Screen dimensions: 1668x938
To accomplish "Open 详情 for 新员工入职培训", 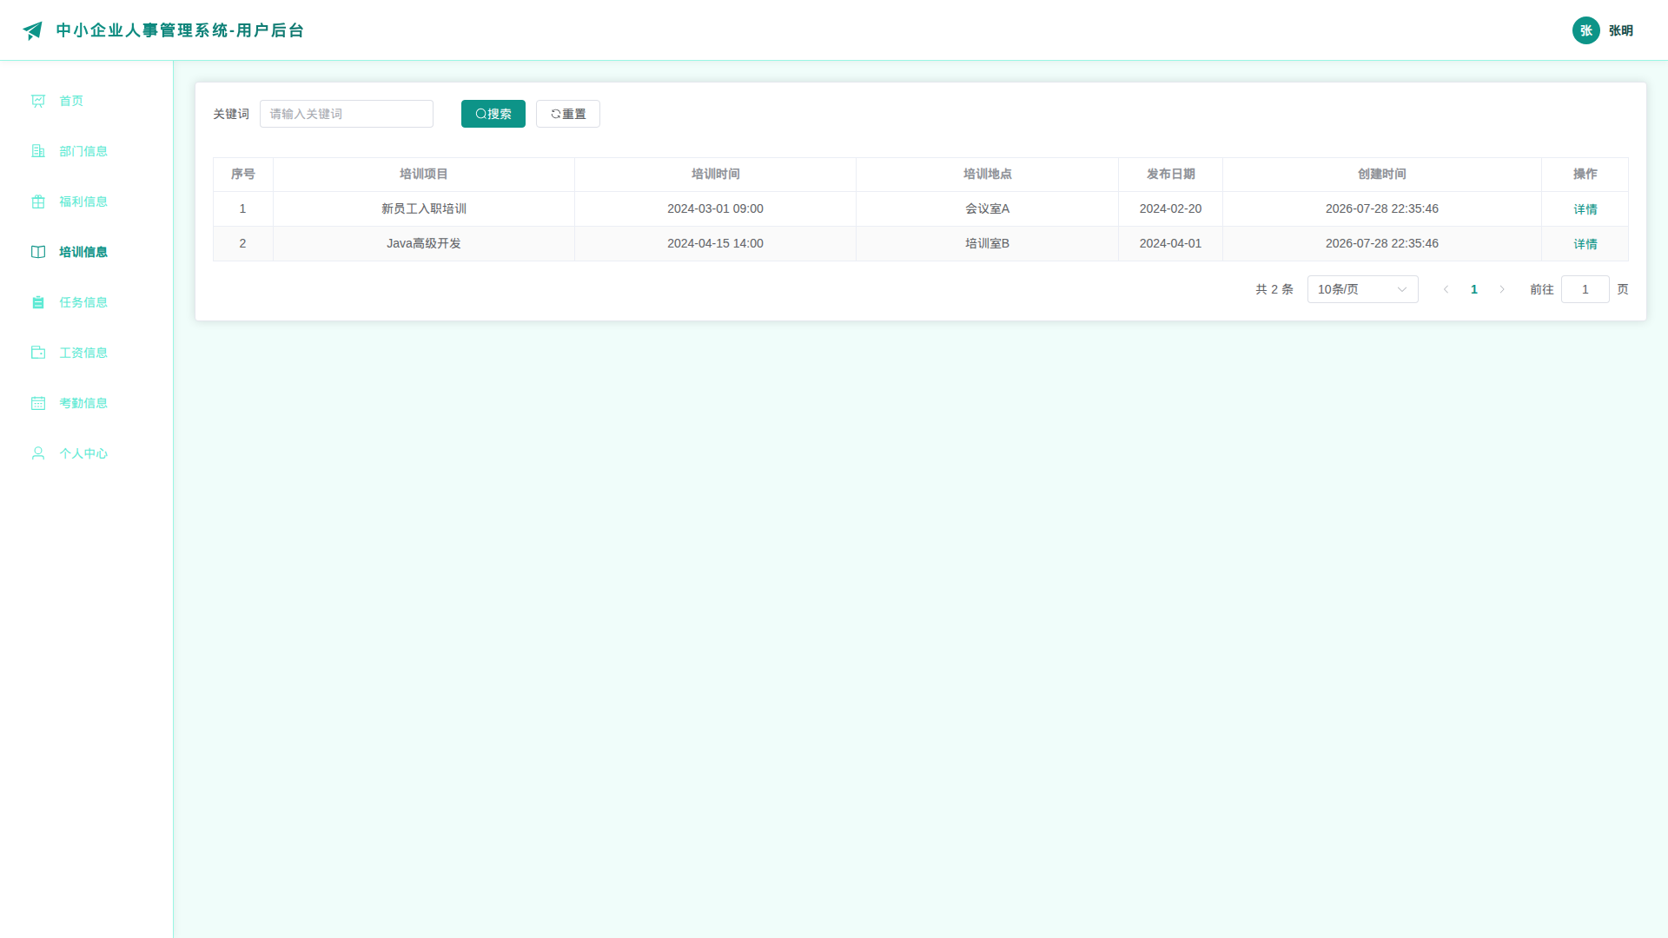I will pyautogui.click(x=1585, y=209).
